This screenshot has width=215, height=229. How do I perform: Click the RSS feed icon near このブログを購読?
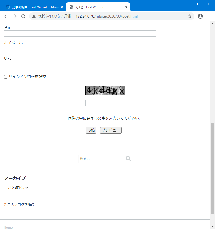(x=5, y=205)
